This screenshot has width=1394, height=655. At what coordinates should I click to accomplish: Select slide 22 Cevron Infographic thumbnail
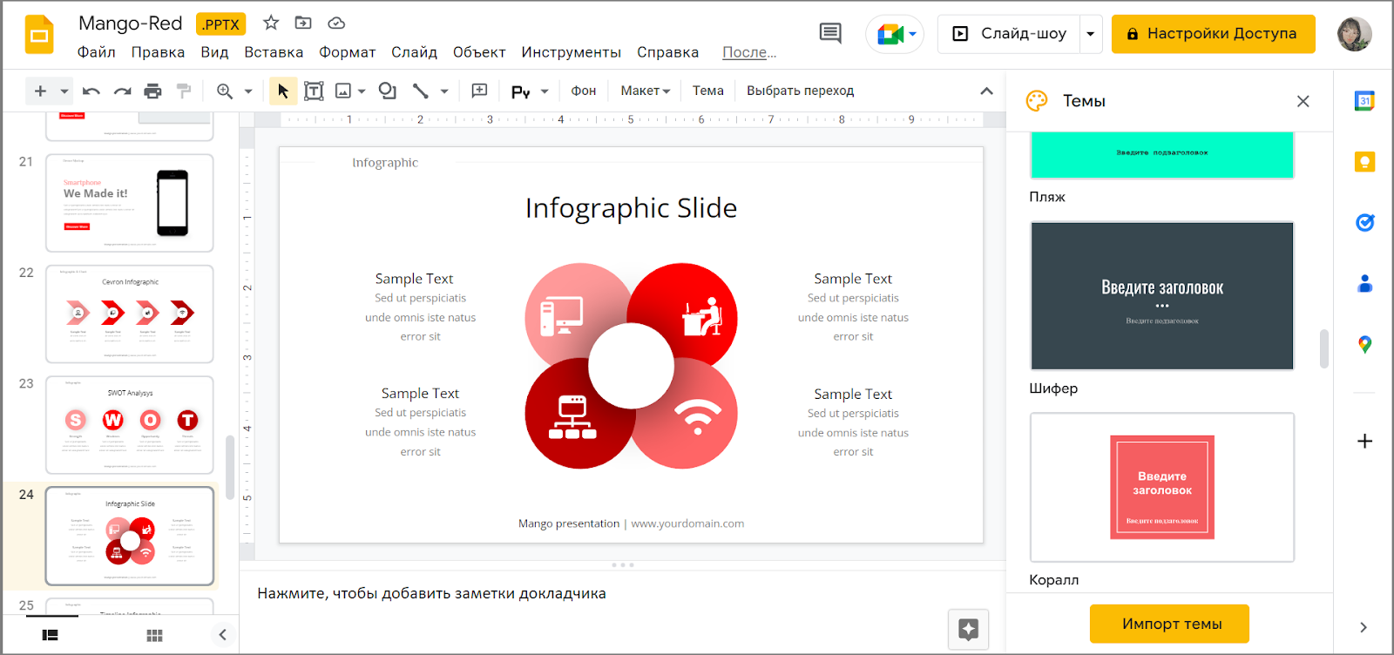130,314
